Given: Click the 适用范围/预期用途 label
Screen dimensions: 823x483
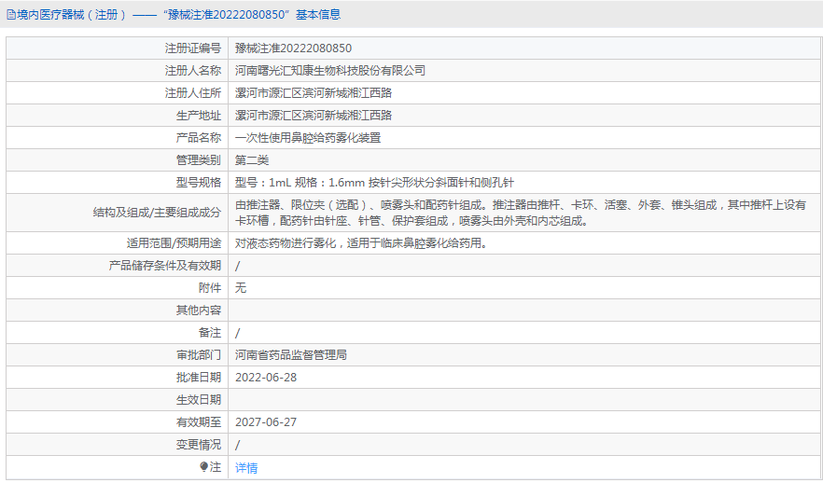Looking at the screenshot, I should click(174, 243).
